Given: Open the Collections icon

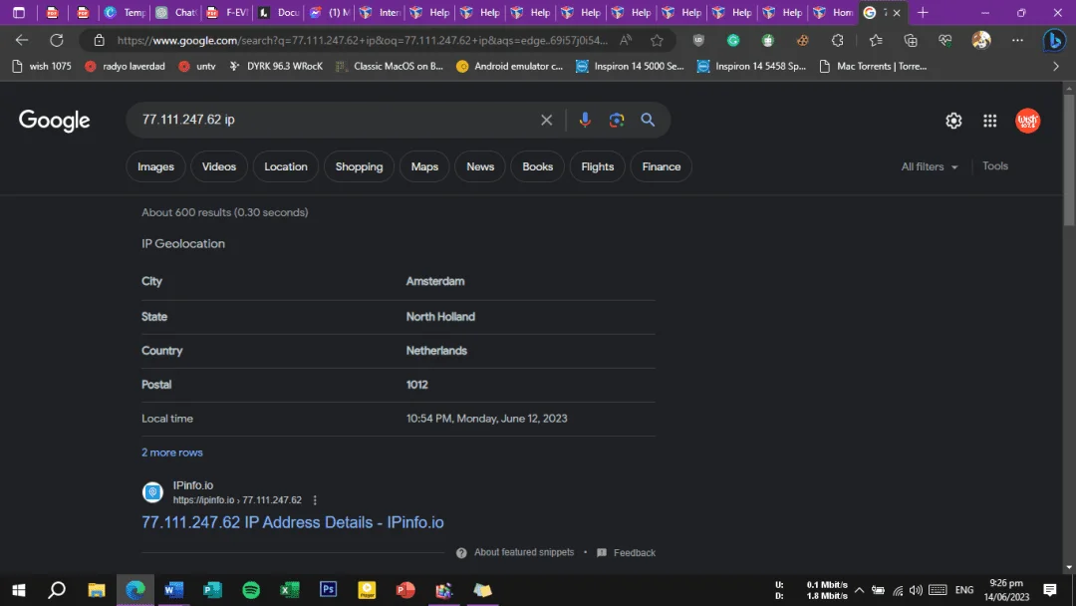Looking at the screenshot, I should click(911, 41).
